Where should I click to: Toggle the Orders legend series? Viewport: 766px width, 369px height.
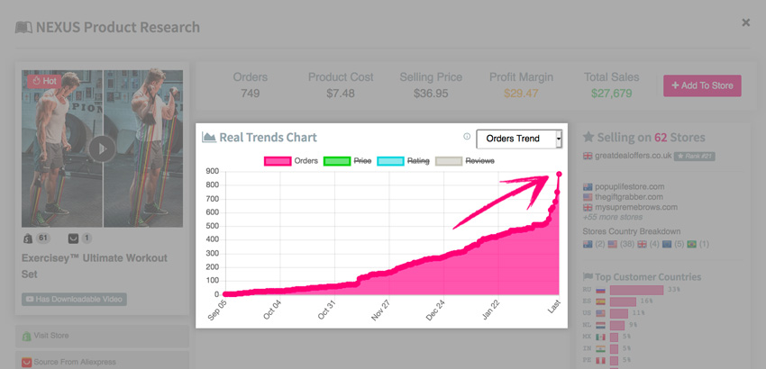291,161
